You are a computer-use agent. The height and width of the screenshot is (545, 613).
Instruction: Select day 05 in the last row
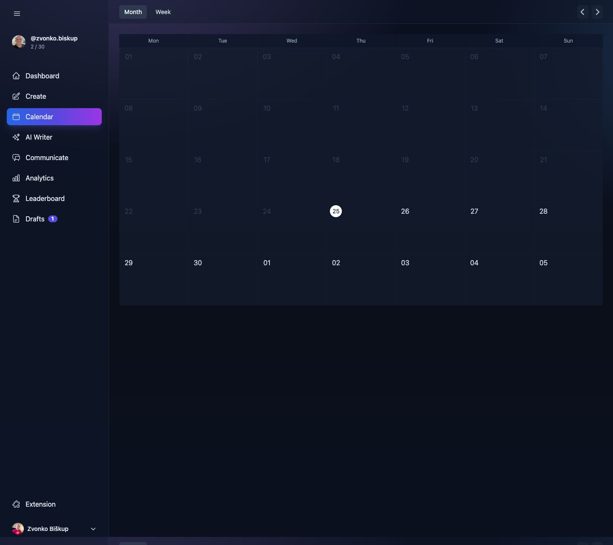pos(544,263)
